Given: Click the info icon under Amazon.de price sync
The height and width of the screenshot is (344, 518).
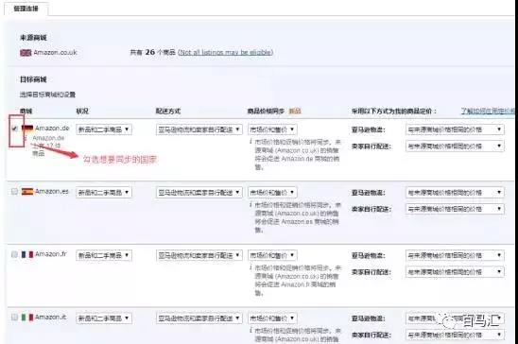Looking at the screenshot, I should 250,142.
